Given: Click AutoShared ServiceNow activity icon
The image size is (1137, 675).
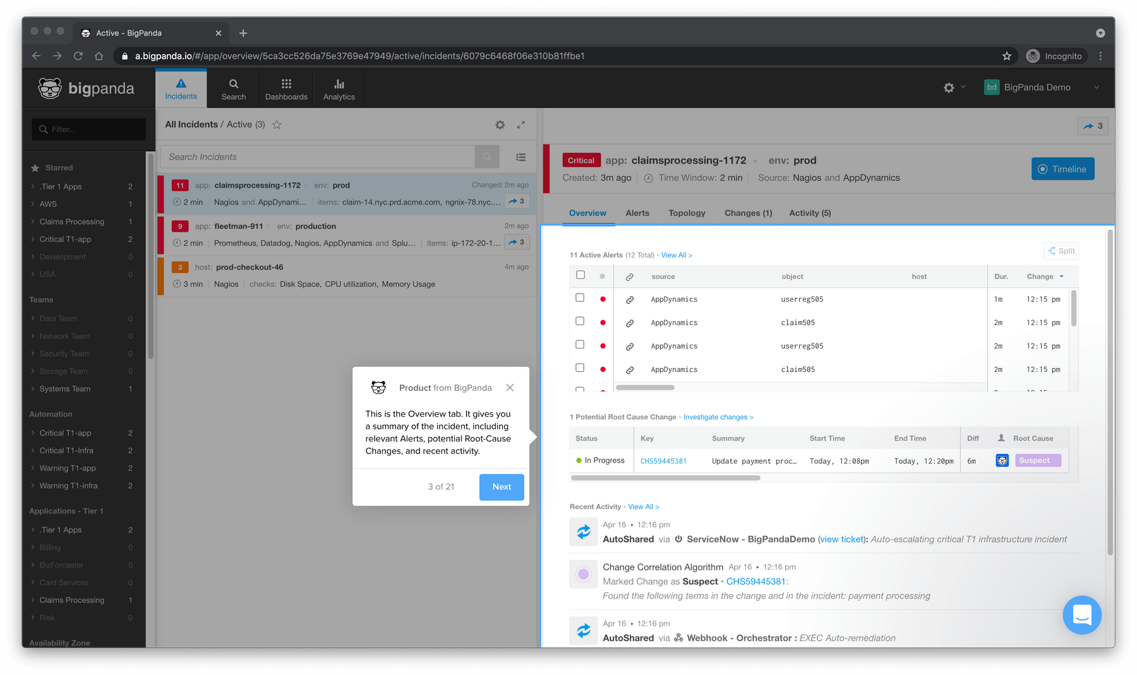Looking at the screenshot, I should pos(584,532).
